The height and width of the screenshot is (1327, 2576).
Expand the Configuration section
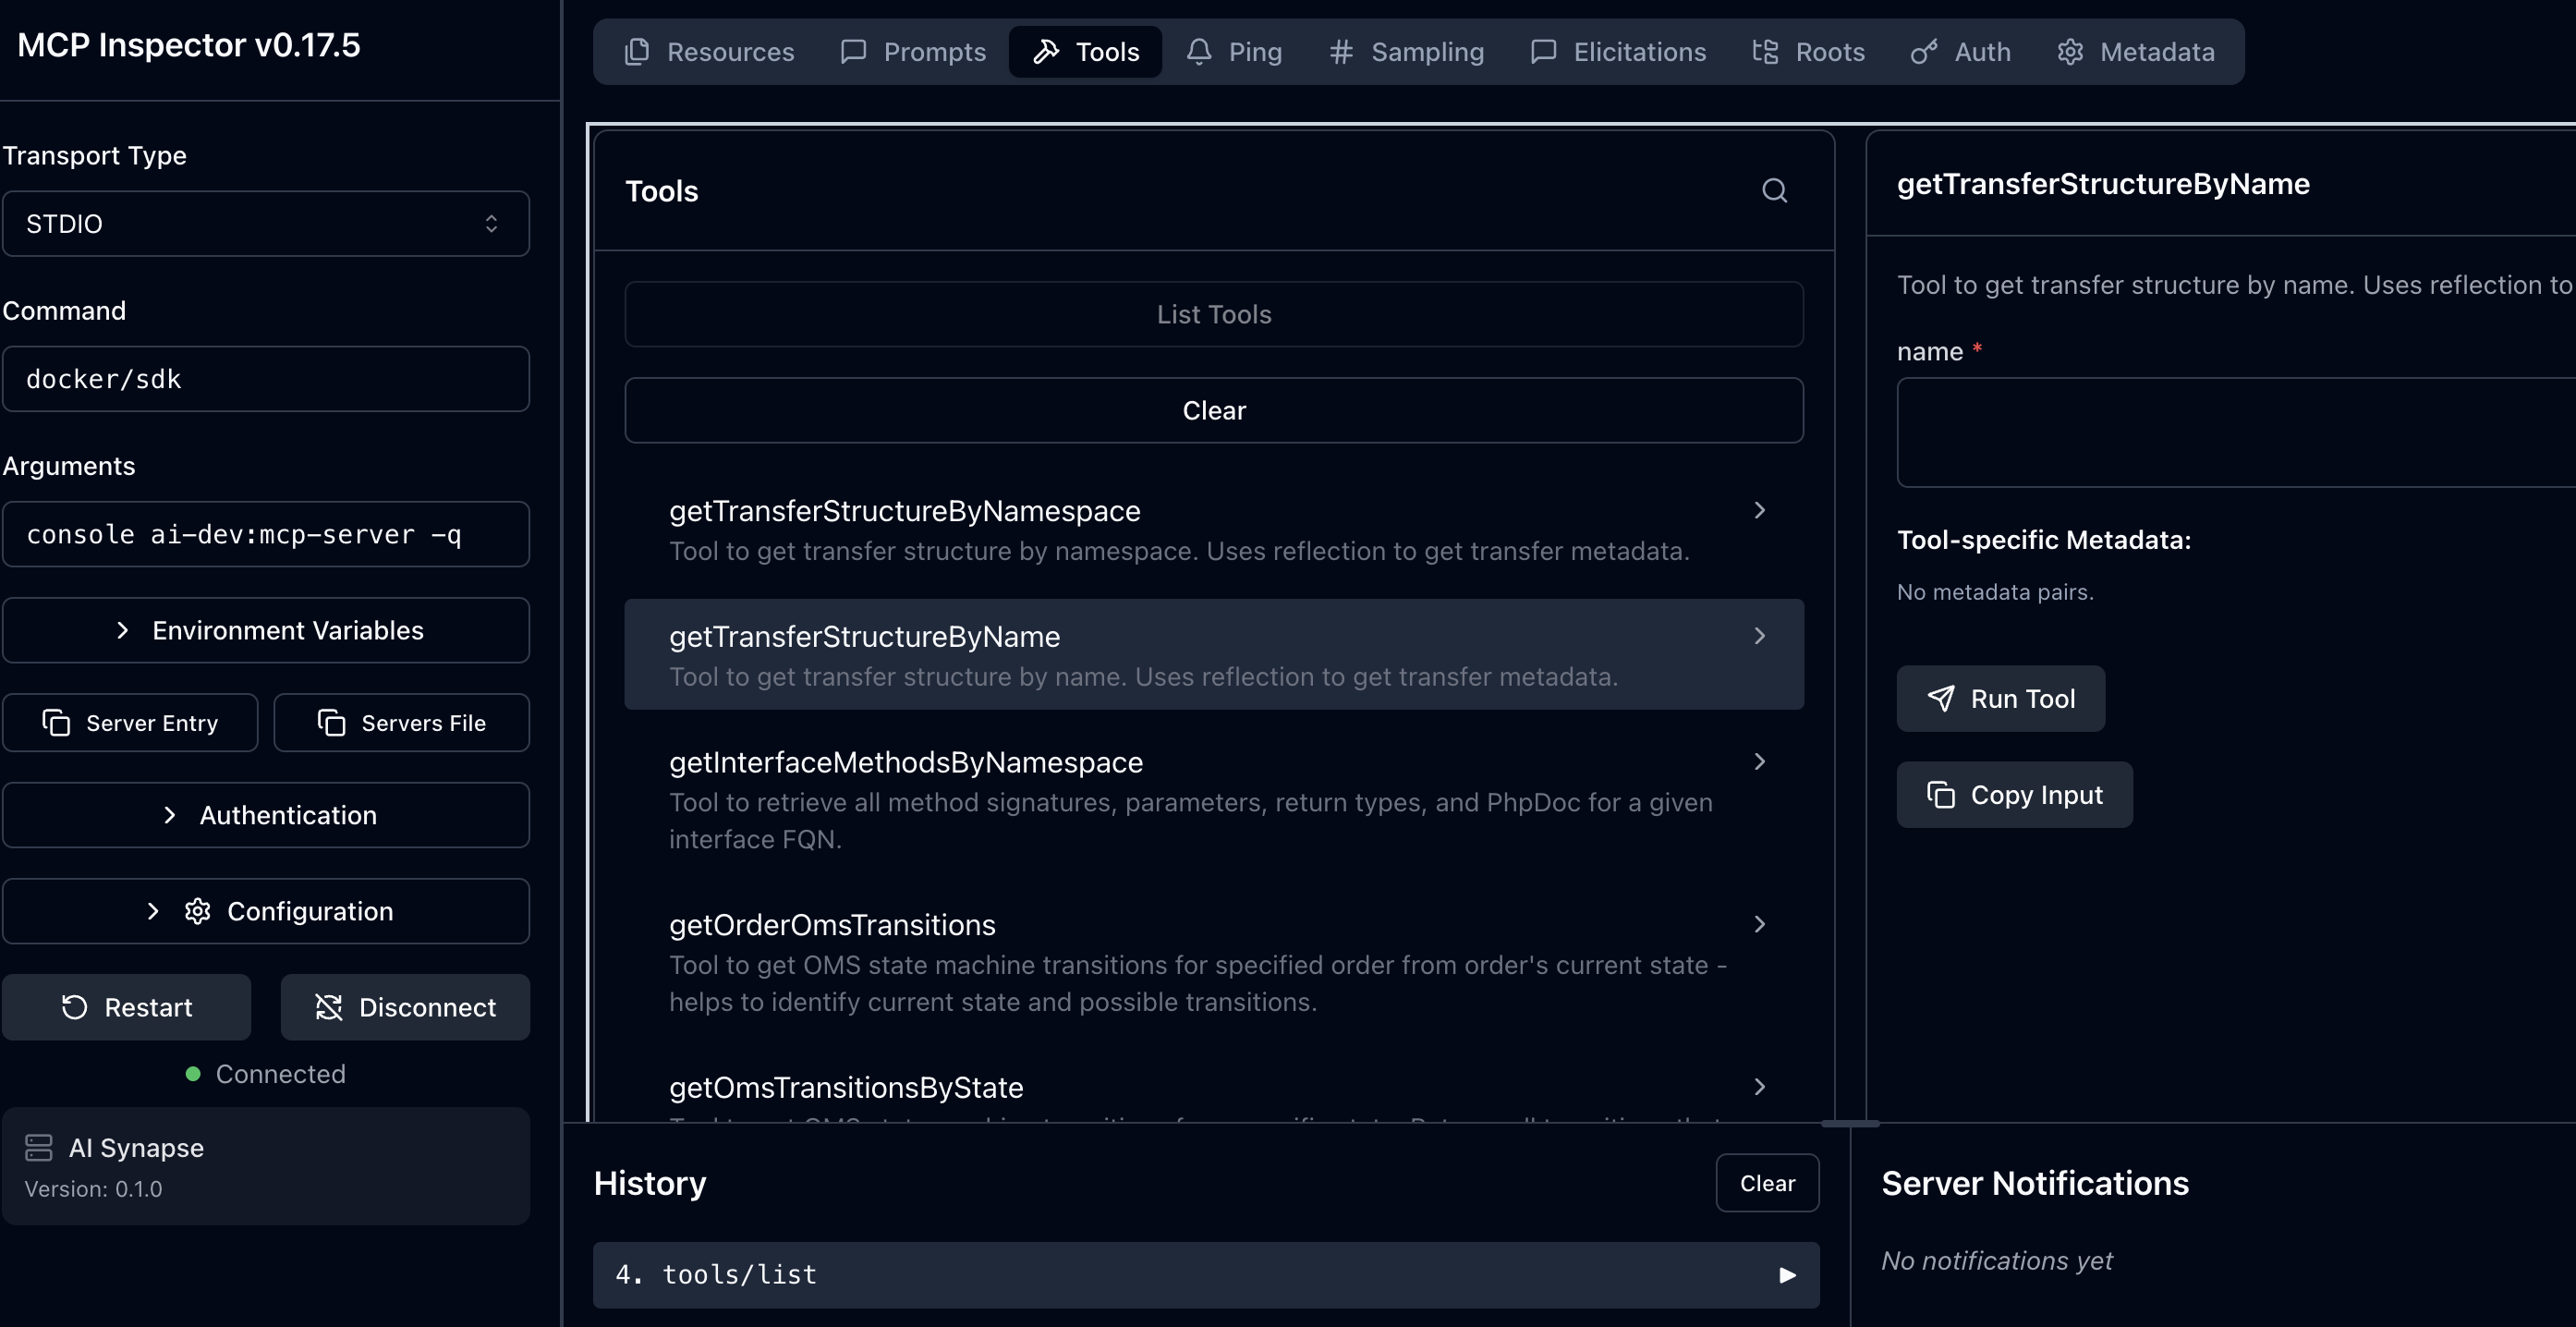coord(265,911)
